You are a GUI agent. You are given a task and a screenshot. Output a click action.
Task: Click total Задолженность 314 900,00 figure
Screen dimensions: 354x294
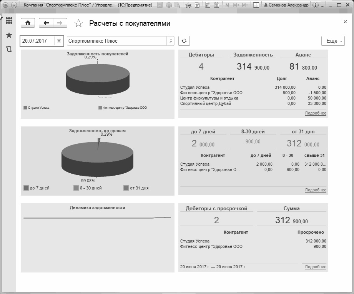click(x=253, y=66)
